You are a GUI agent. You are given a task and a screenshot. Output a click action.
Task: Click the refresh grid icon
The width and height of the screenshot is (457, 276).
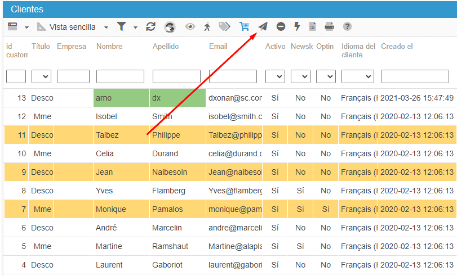150,27
